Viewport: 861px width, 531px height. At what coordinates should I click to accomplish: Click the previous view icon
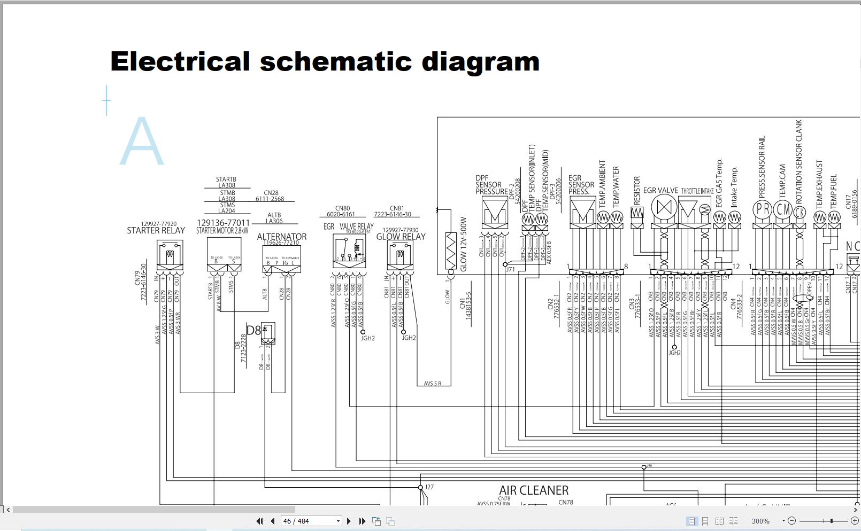tap(376, 521)
